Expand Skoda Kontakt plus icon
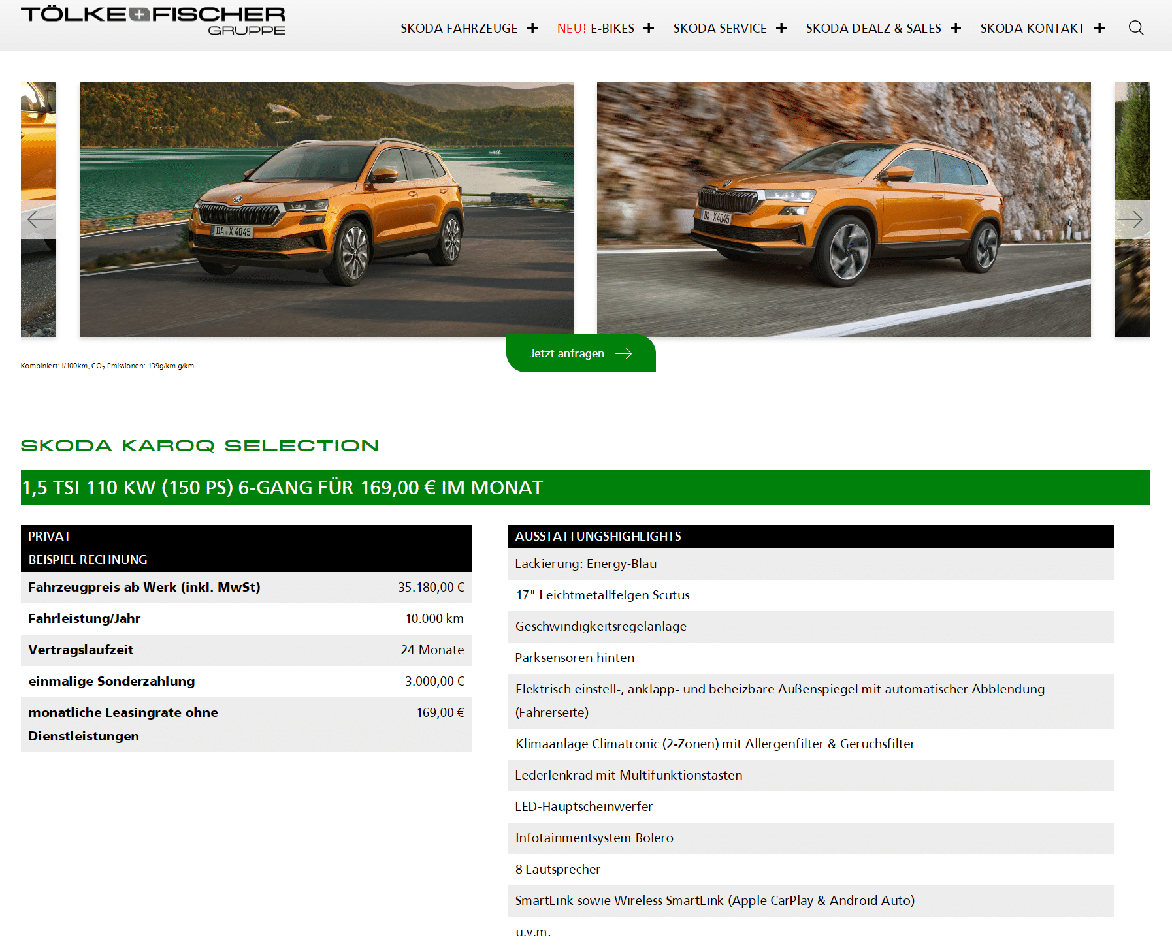 tap(1099, 28)
